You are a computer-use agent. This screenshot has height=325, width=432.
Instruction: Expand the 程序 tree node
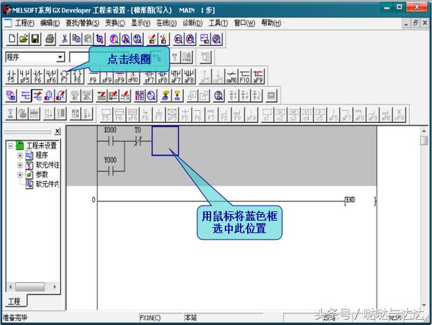pos(20,155)
